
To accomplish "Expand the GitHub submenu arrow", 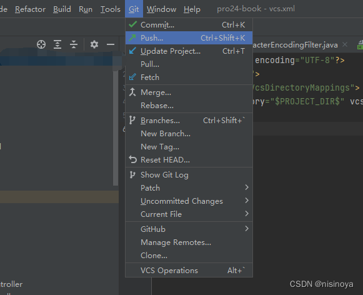I will click(247, 229).
